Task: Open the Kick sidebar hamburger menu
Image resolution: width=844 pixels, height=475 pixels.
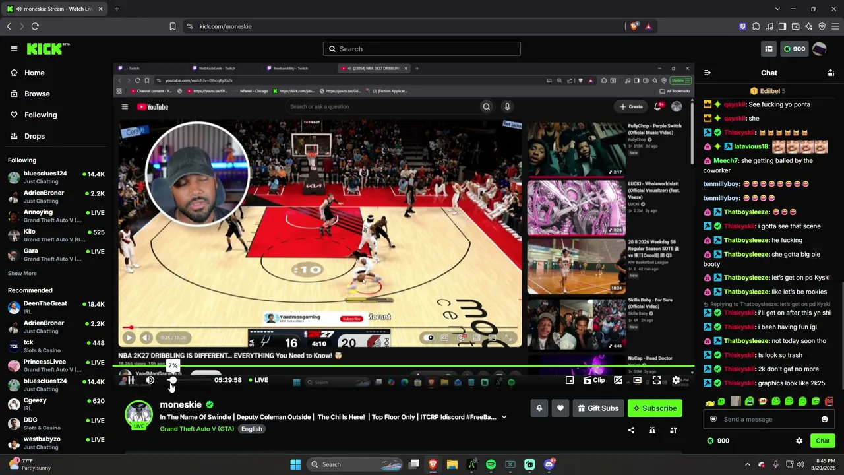Action: (x=14, y=49)
